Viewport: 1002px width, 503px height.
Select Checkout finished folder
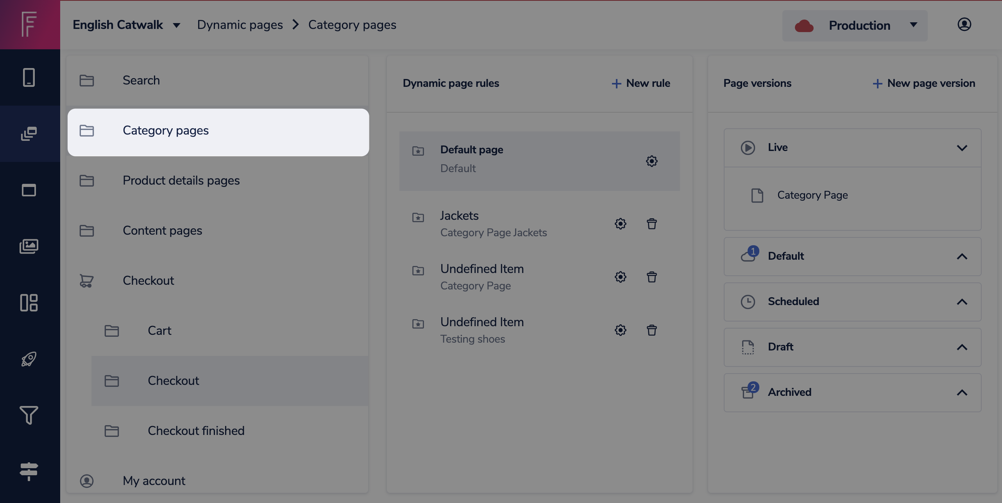point(230,431)
